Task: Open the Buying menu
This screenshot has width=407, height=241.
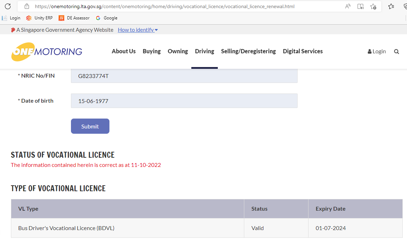Action: pos(151,51)
